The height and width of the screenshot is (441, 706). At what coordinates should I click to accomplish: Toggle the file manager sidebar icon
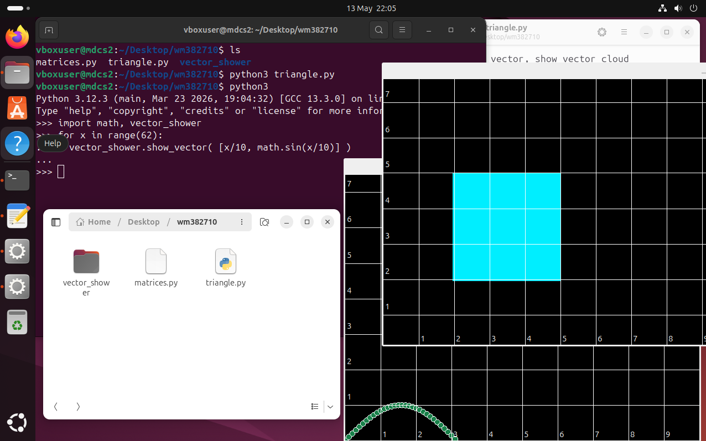coord(56,222)
